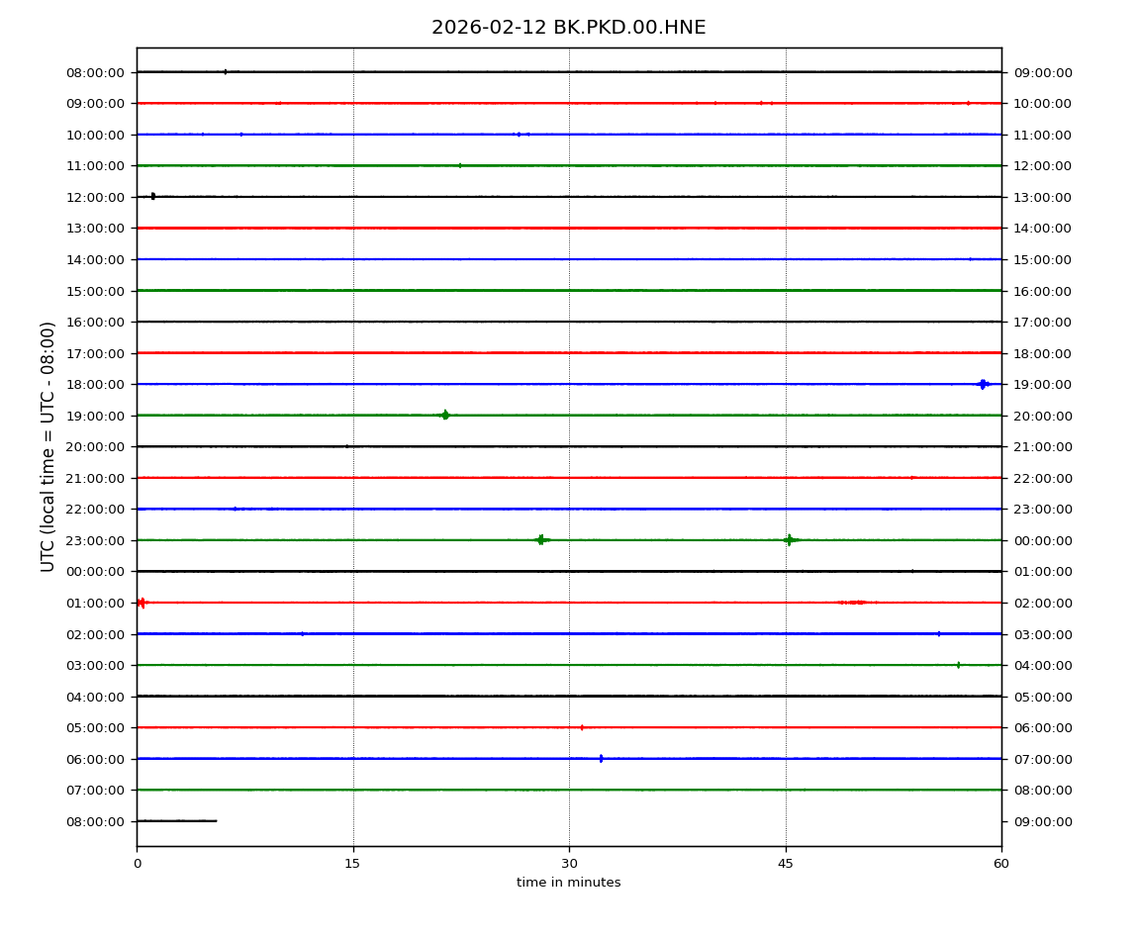Click the left-axis 16:00:00 time label
This screenshot has width=1138, height=940.
(95, 322)
